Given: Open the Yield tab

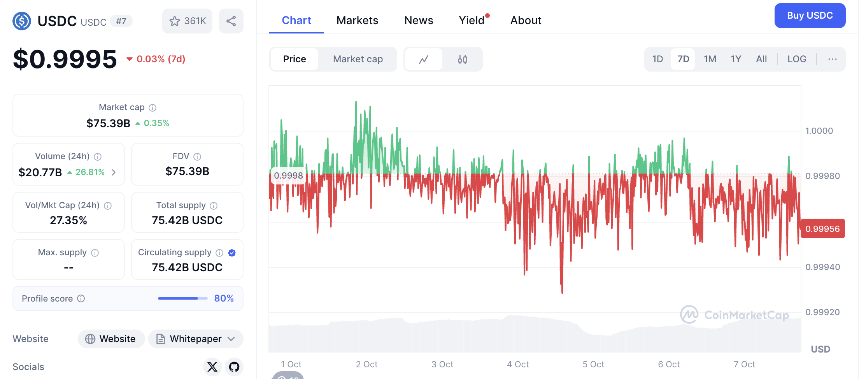Looking at the screenshot, I should pos(471,20).
